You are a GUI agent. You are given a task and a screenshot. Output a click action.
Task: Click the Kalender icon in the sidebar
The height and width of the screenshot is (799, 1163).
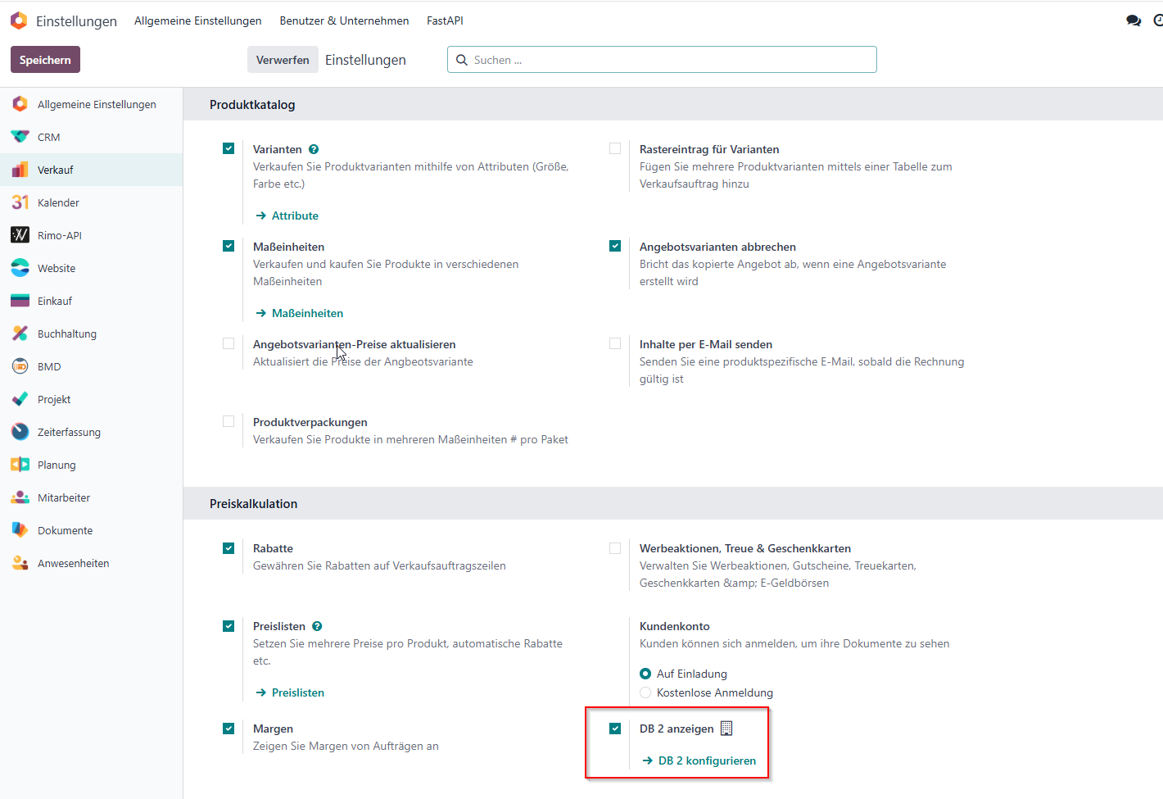click(20, 202)
